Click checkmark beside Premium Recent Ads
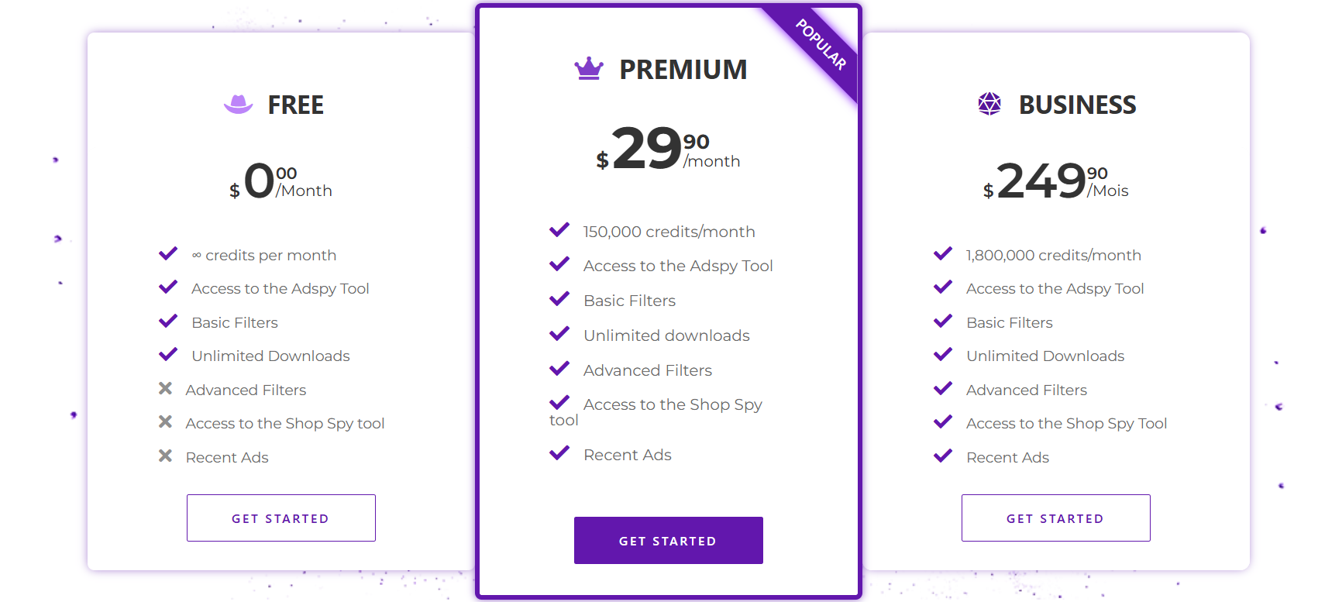This screenshot has height=602, width=1318. [559, 452]
